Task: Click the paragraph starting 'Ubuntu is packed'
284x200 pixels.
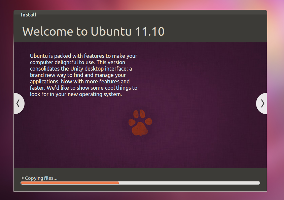Action: tap(84, 75)
